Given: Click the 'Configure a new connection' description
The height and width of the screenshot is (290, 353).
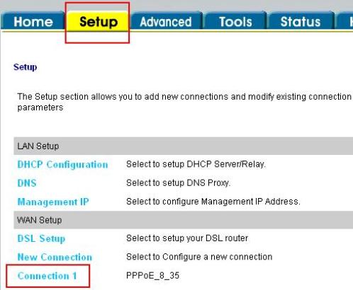Looking at the screenshot, I should [x=199, y=257].
